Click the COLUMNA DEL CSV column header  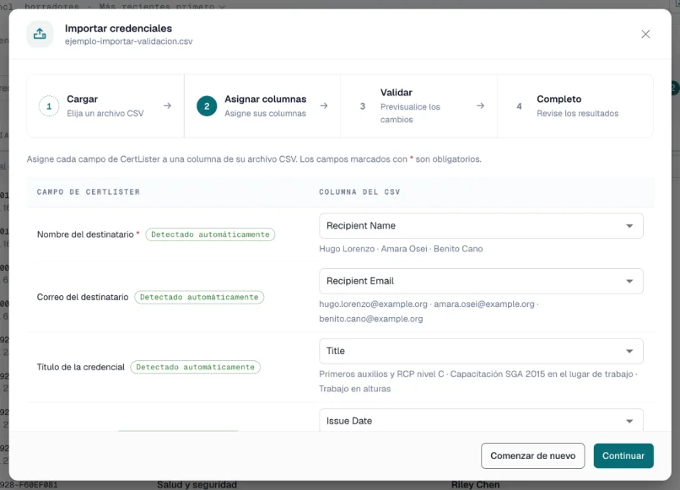pos(359,192)
